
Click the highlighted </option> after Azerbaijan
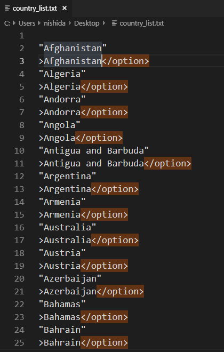point(120,291)
